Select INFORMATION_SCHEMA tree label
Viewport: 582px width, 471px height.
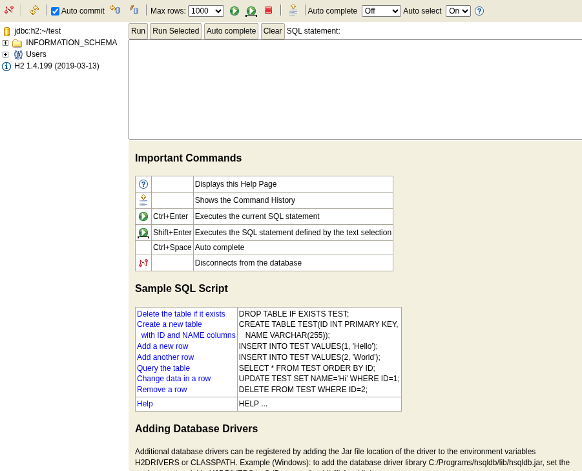(72, 43)
